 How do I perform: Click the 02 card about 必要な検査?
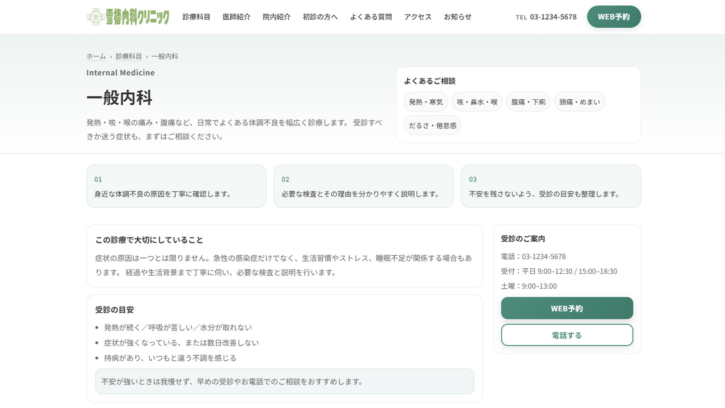click(363, 186)
